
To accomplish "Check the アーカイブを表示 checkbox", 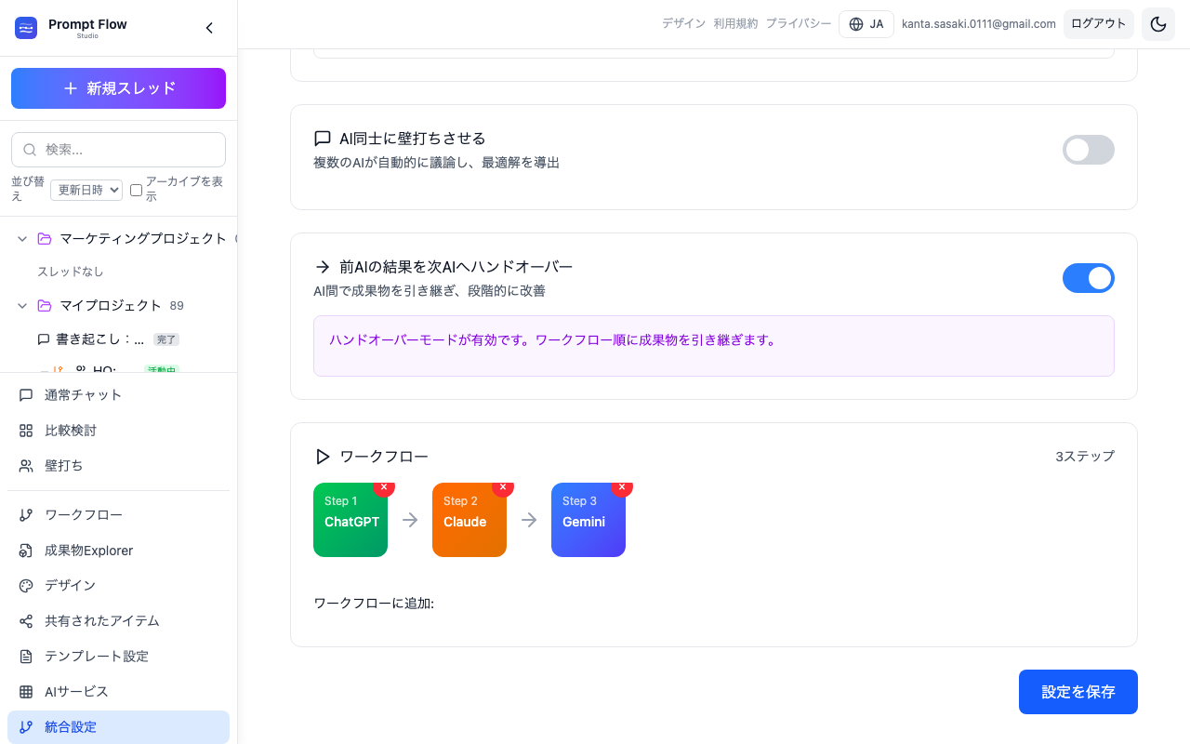I will (x=136, y=190).
